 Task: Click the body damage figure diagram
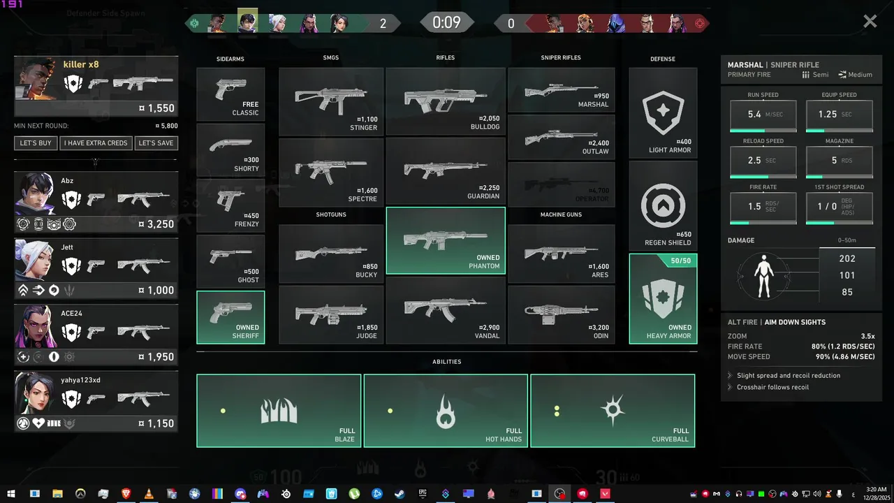click(x=765, y=276)
